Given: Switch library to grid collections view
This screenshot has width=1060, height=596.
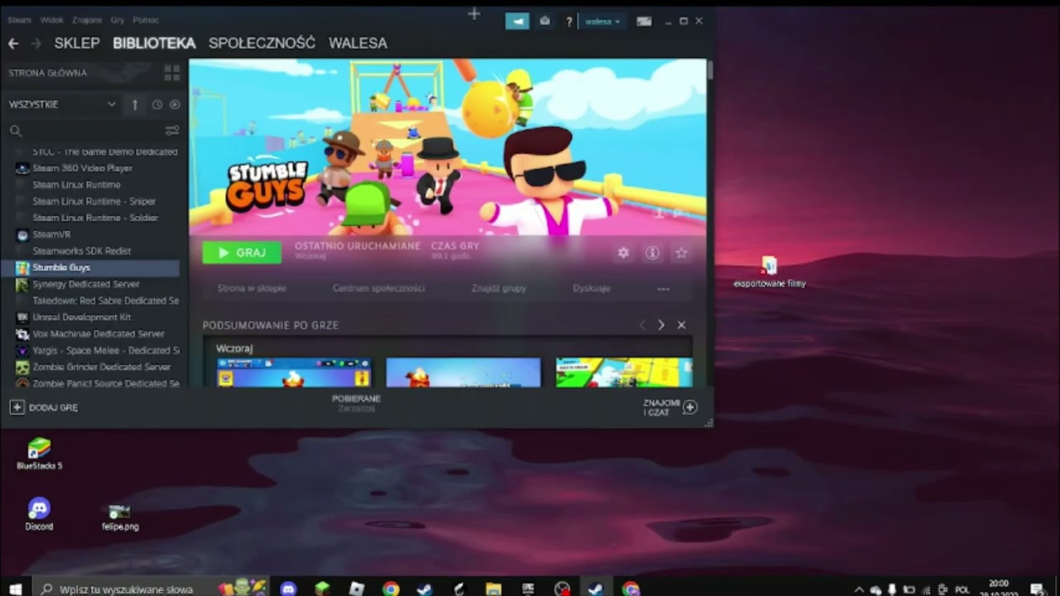Looking at the screenshot, I should point(172,73).
